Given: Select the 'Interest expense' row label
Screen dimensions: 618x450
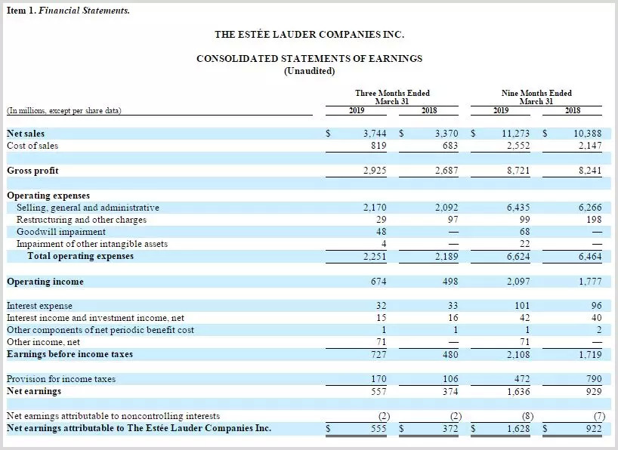Looking at the screenshot, I should click(39, 306).
